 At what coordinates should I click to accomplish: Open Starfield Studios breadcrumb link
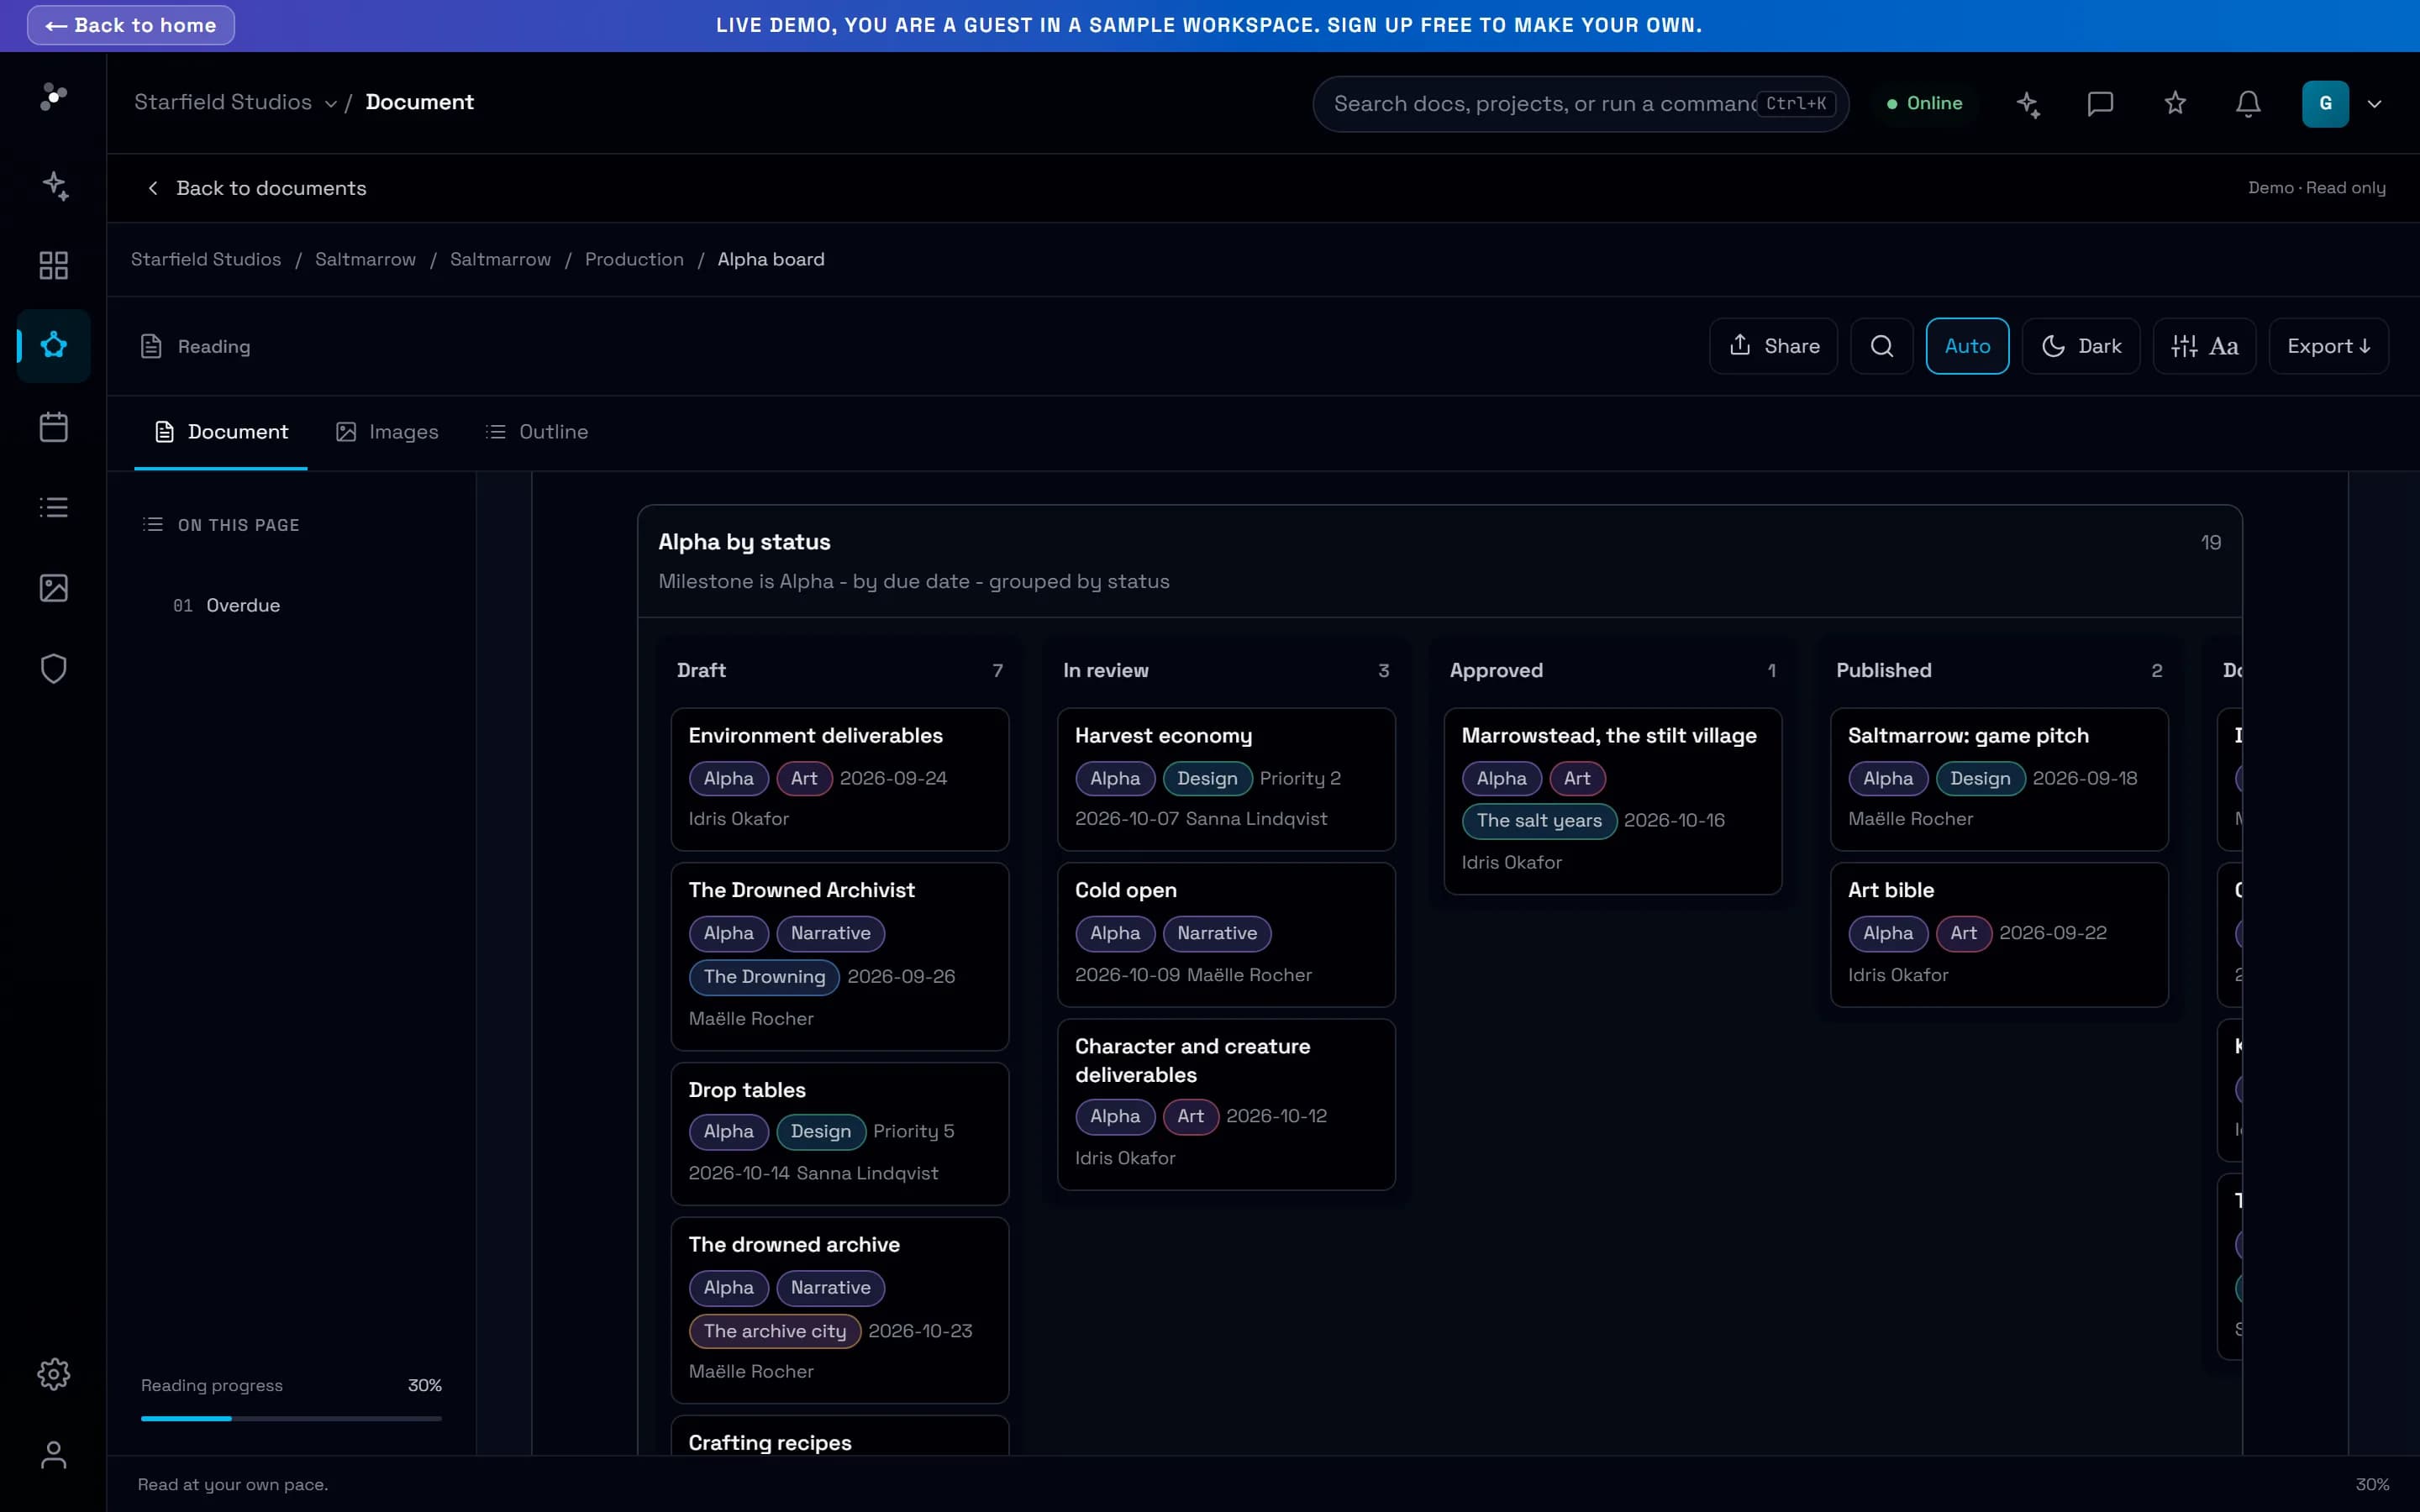(x=206, y=259)
